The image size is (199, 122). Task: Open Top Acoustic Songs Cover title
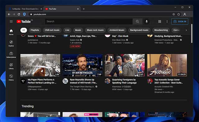(x=169, y=81)
